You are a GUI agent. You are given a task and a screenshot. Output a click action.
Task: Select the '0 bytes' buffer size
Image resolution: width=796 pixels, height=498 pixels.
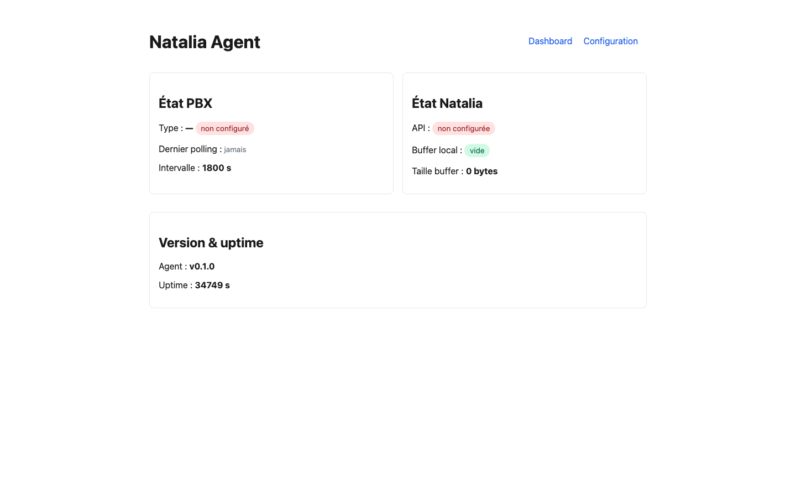pos(481,171)
